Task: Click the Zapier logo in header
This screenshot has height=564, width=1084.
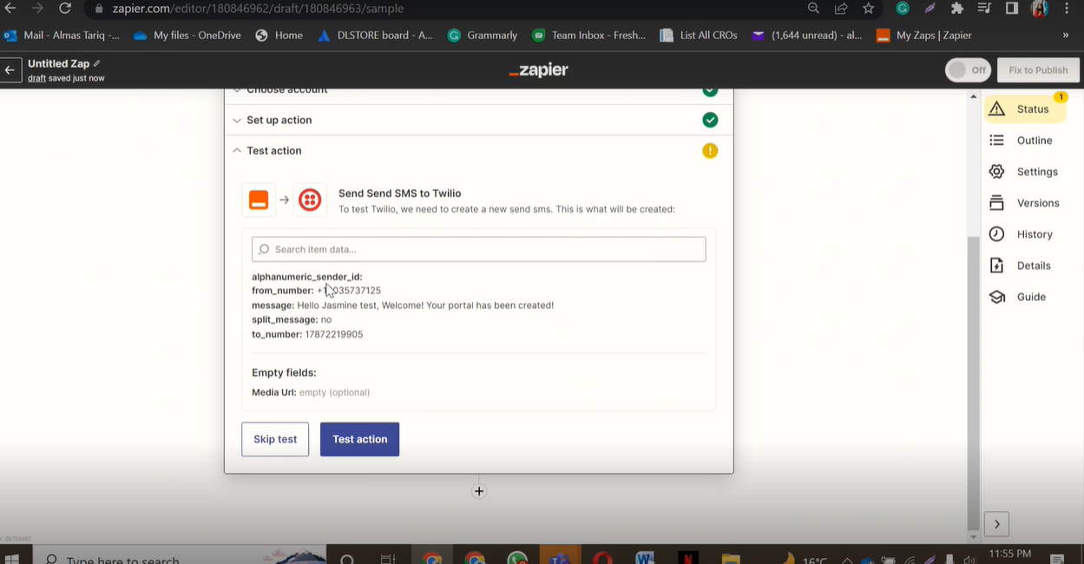Action: coord(538,70)
